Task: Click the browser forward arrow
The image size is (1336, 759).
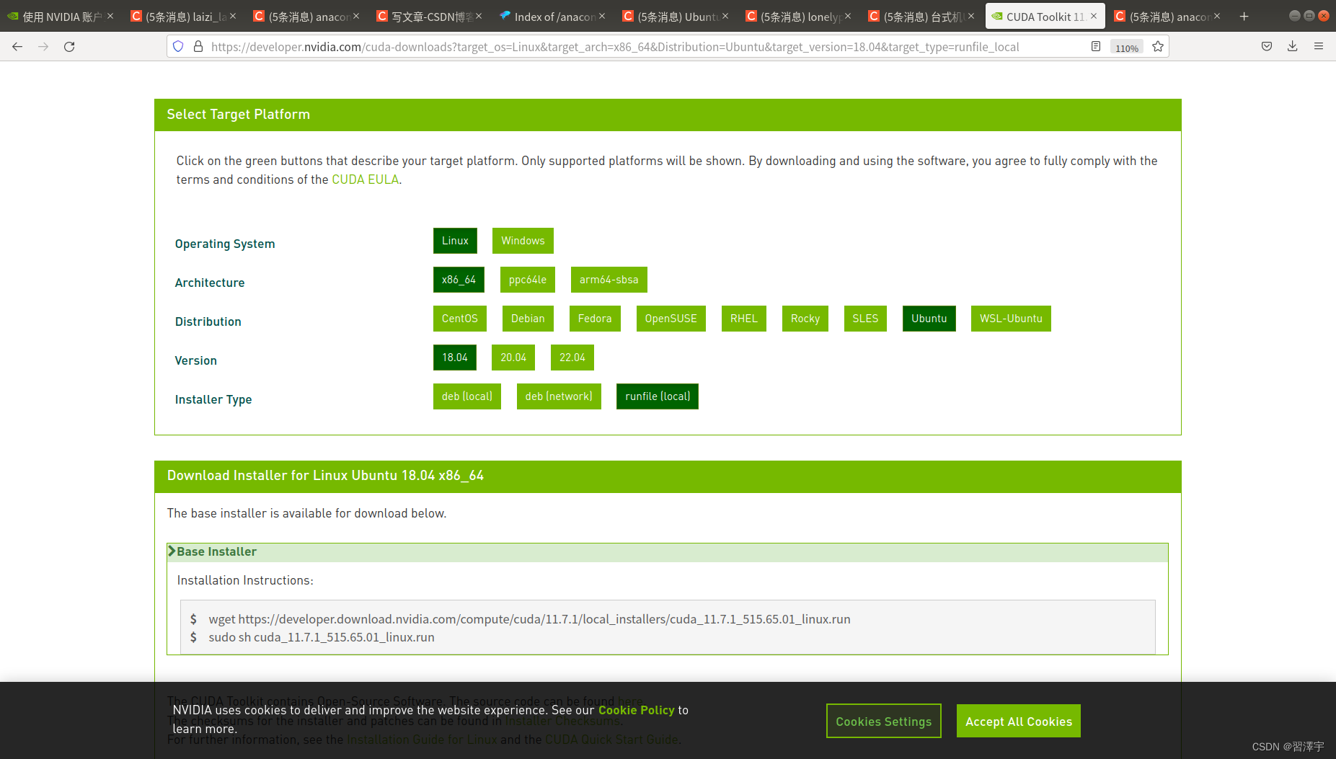Action: tap(43, 47)
